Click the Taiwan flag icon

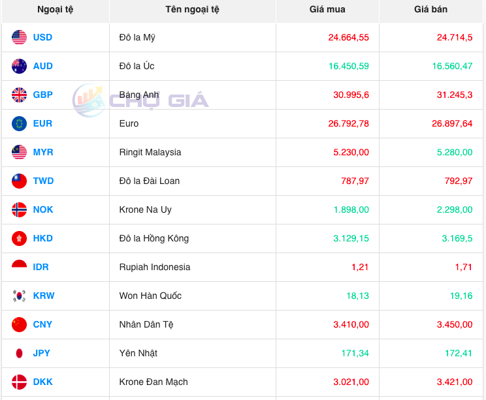[x=19, y=181]
